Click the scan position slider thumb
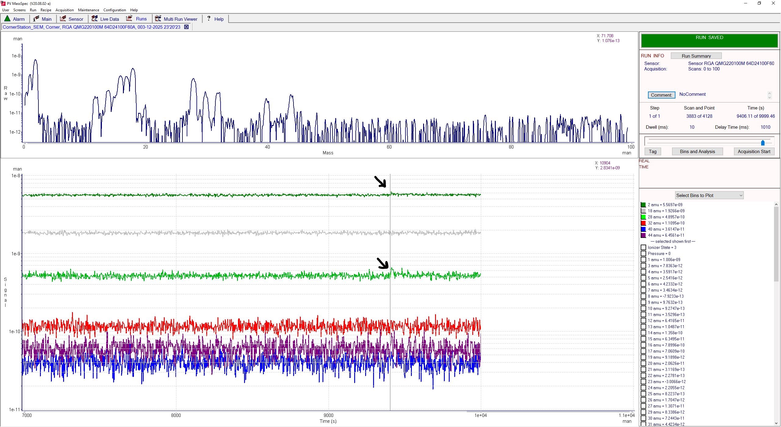Viewport: 781px width, 427px height. pyautogui.click(x=763, y=142)
